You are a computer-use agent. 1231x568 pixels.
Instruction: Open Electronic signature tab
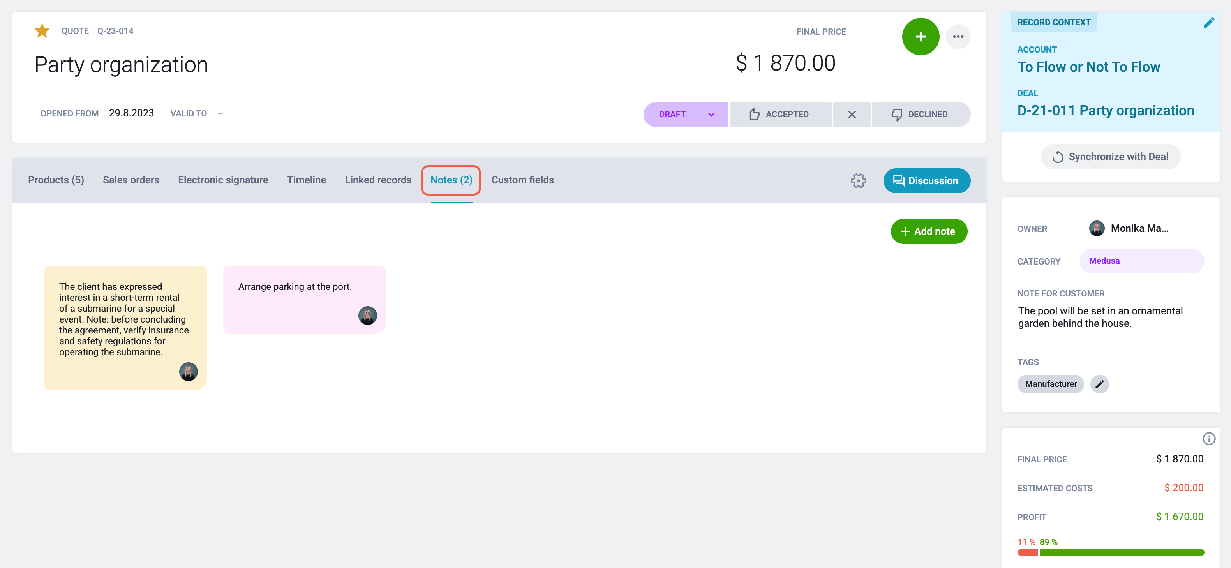pyautogui.click(x=223, y=180)
